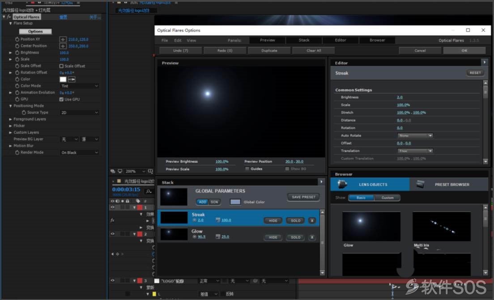Screen dimensions: 494x300
Task: Toggle the Source Type stopwatch
Action: (24, 112)
